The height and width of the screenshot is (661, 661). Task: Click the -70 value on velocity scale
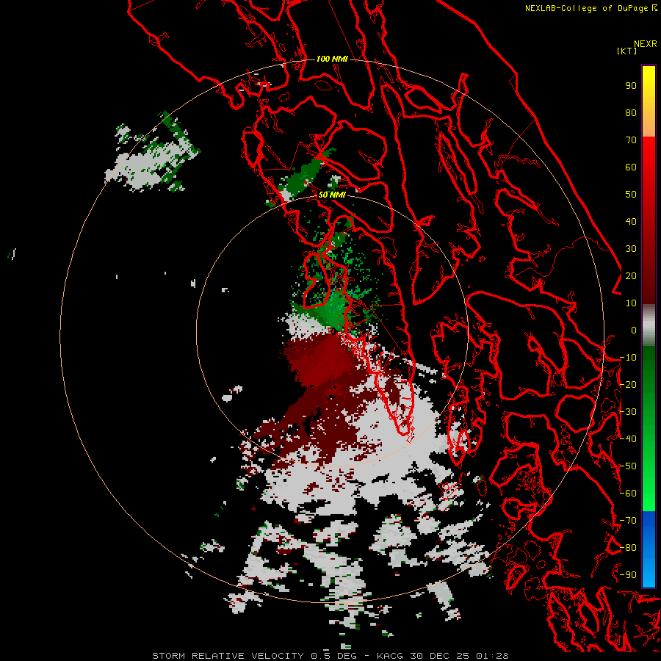628,521
